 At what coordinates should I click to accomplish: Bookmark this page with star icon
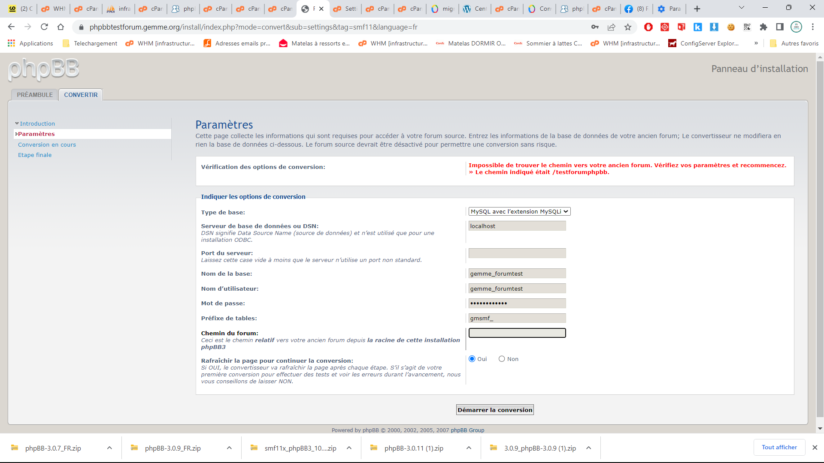[x=628, y=27]
